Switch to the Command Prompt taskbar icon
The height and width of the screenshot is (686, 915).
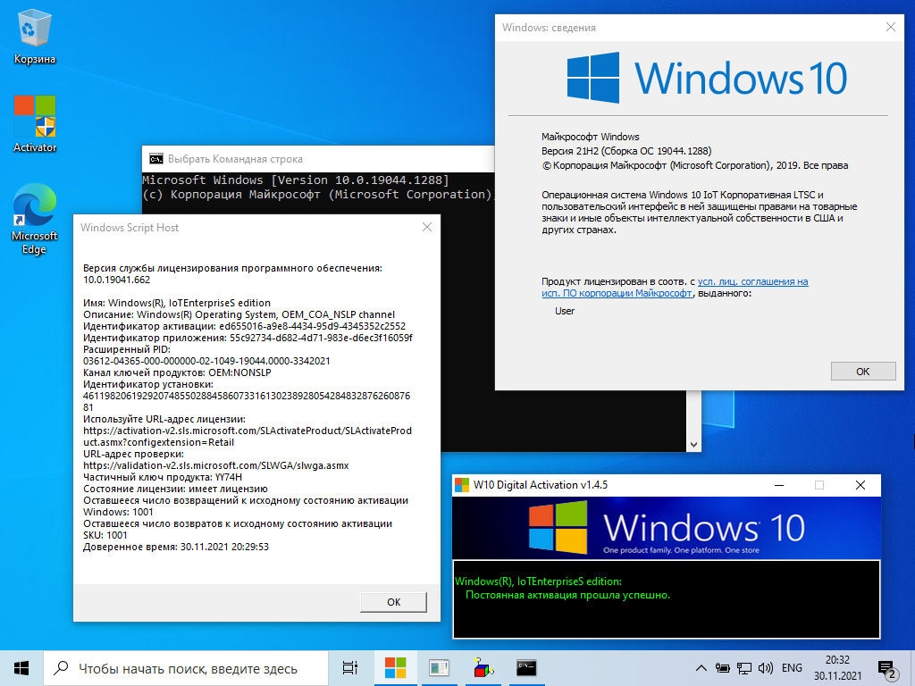[x=526, y=668]
